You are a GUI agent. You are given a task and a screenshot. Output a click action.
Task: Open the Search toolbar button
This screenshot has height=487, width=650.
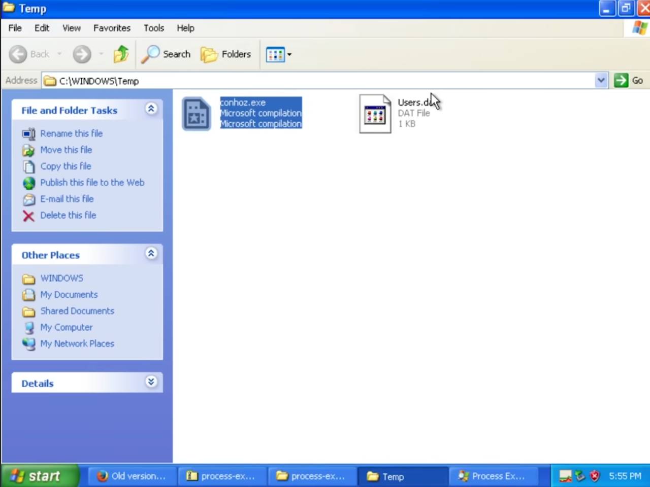(166, 54)
